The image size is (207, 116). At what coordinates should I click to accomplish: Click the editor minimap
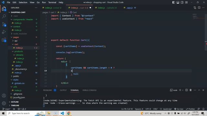(x=198, y=16)
